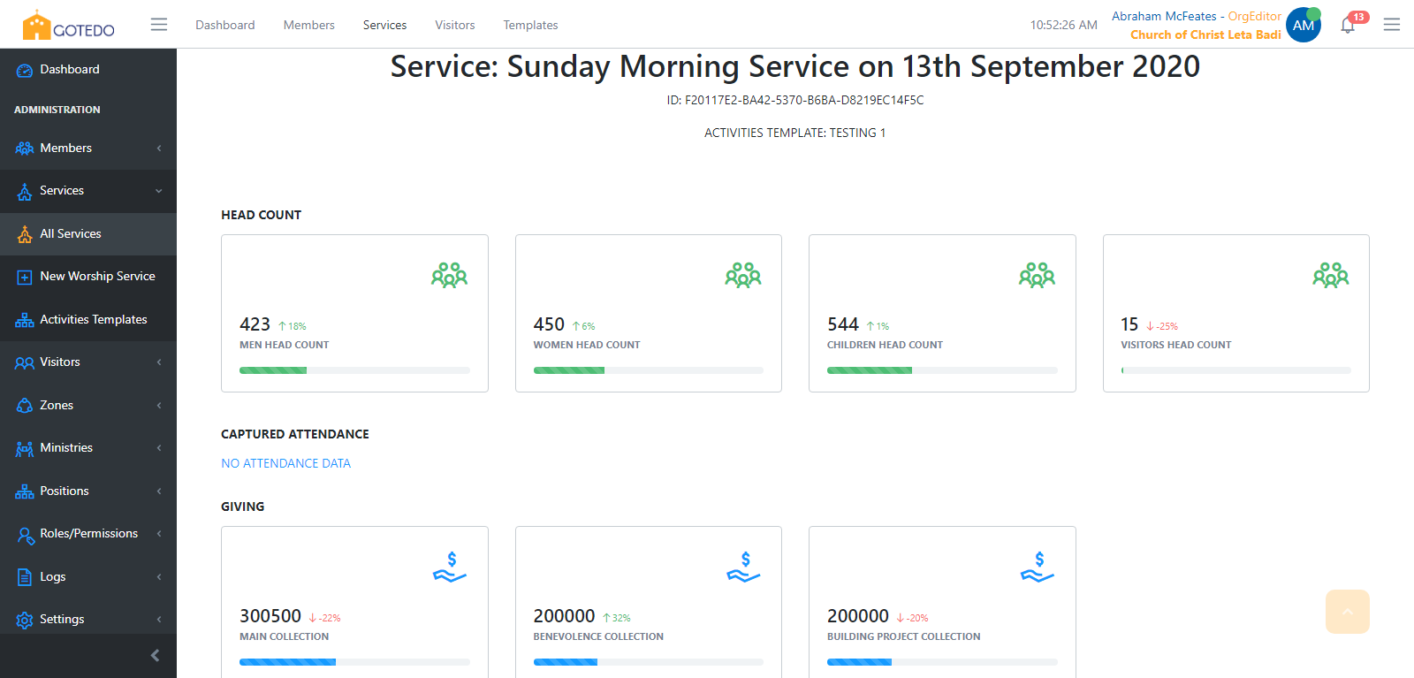Expand the Members sidebar section

click(x=88, y=148)
